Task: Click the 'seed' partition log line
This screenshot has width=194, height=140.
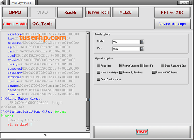Action: click(40, 56)
